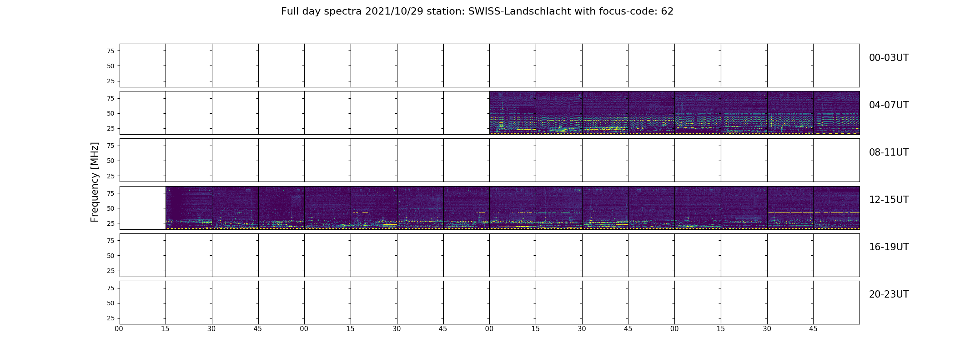
Task: Click the 75 tick label of the 08-11UT row
Action: (111, 146)
